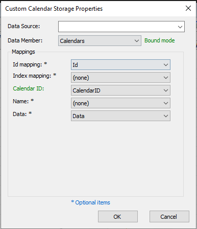Click the green Bound mode label
The image size is (197, 229).
tap(160, 40)
